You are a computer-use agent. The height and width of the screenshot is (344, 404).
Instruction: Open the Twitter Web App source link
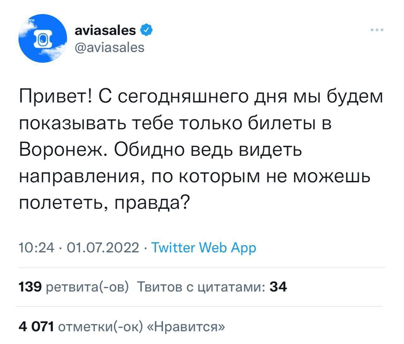(x=204, y=248)
